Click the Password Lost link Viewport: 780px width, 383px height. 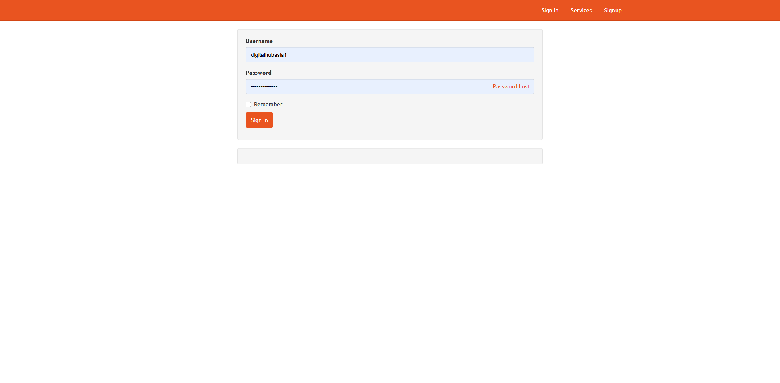(511, 86)
